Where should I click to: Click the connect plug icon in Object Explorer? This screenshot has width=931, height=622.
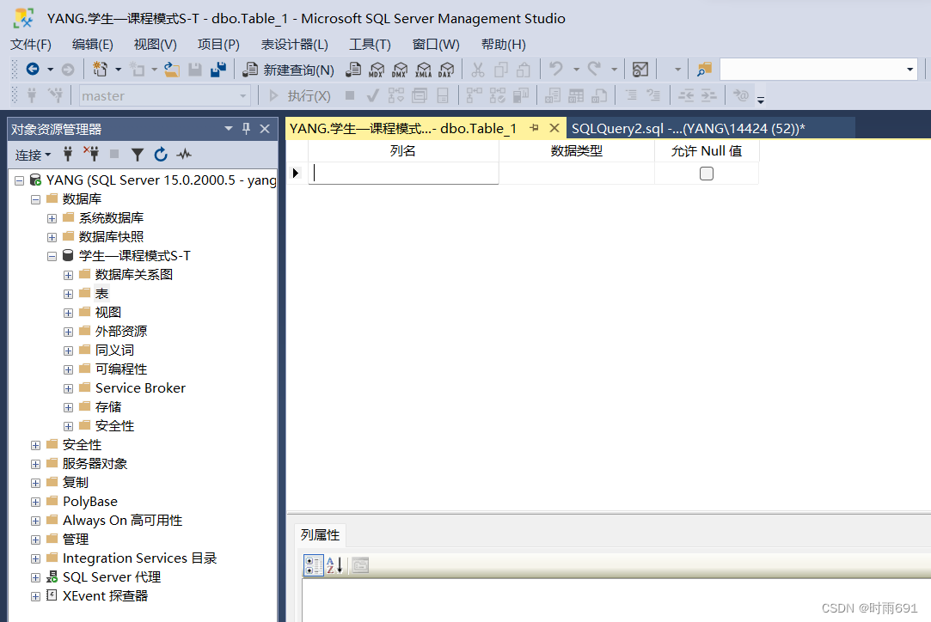[68, 155]
